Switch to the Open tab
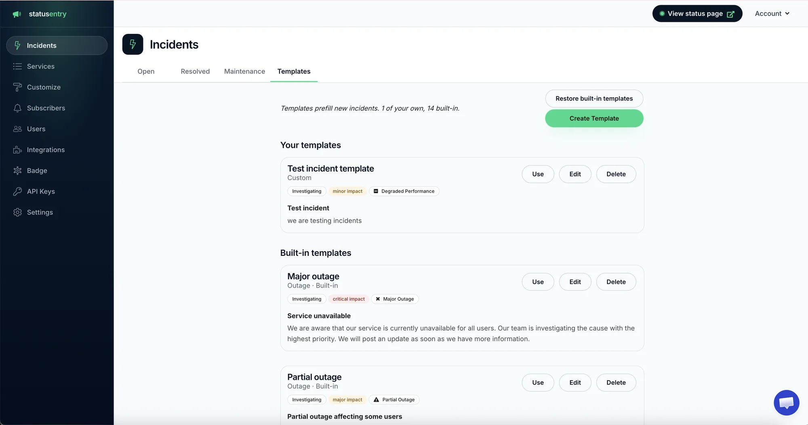 point(146,71)
